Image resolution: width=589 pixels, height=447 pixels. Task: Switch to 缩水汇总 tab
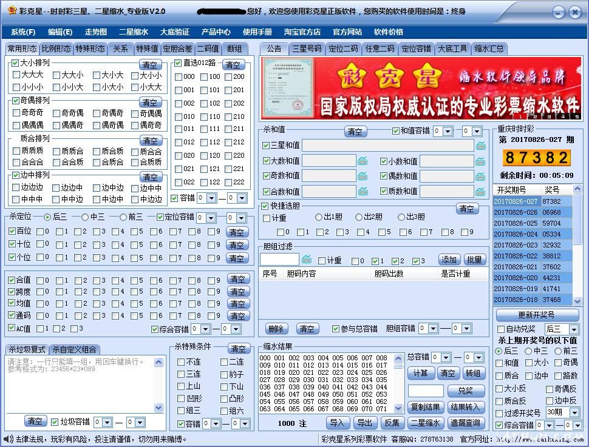pos(489,49)
